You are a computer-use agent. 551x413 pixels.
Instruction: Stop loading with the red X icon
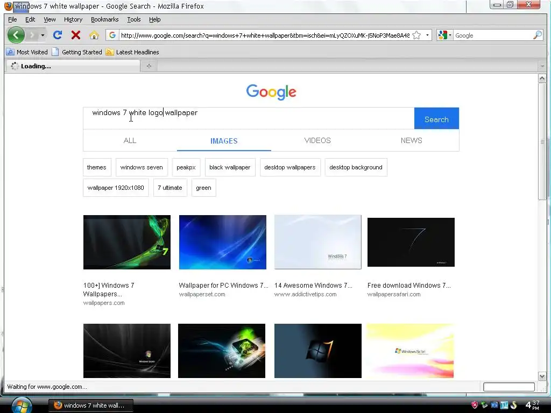tap(76, 35)
